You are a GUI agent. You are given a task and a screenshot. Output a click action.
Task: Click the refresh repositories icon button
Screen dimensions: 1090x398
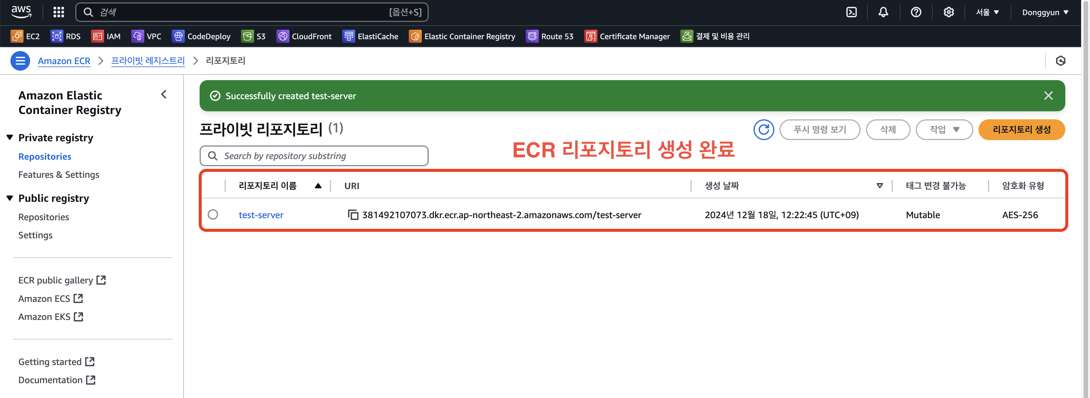click(763, 130)
